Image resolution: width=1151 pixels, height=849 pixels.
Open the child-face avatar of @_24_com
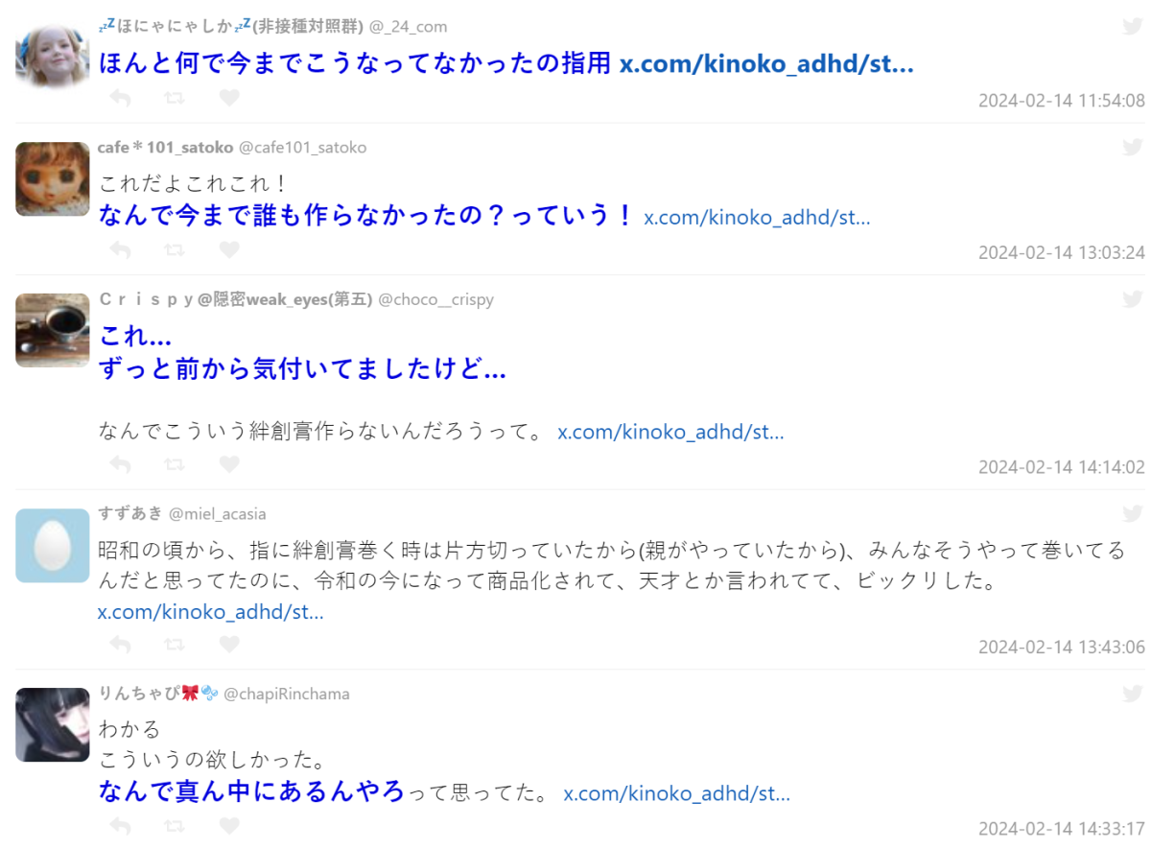52,54
